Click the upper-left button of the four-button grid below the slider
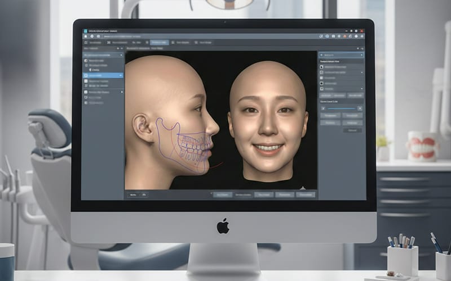 pos(330,116)
